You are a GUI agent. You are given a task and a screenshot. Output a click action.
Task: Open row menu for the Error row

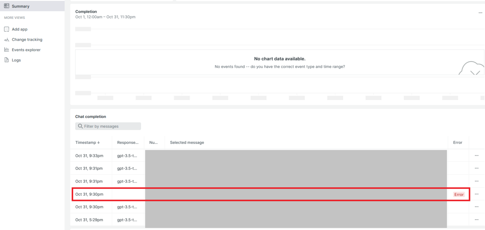[x=477, y=194]
